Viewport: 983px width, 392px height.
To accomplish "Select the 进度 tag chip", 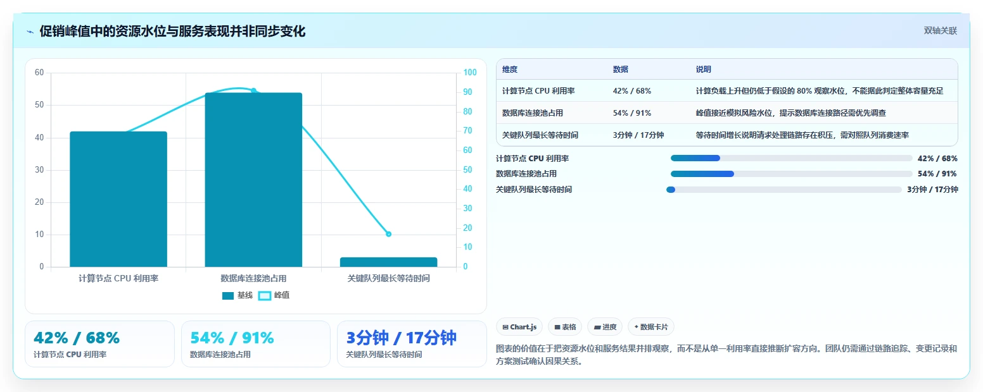I will [605, 327].
